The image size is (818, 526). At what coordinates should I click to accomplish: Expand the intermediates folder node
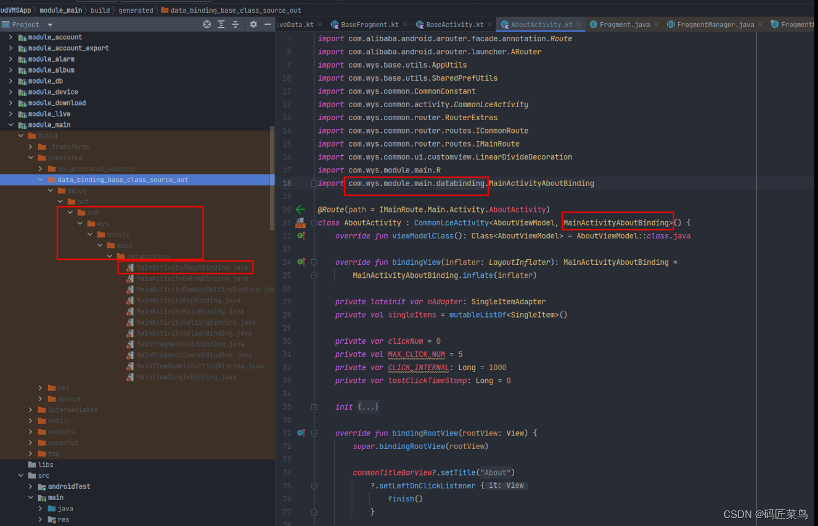tap(31, 410)
